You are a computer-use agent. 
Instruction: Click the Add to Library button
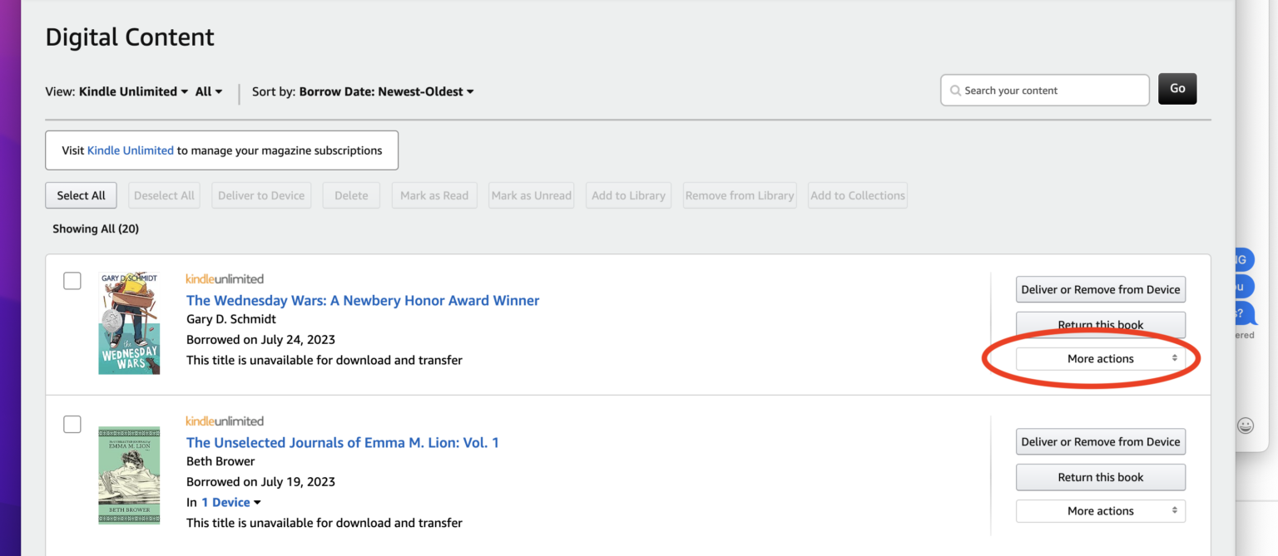628,195
